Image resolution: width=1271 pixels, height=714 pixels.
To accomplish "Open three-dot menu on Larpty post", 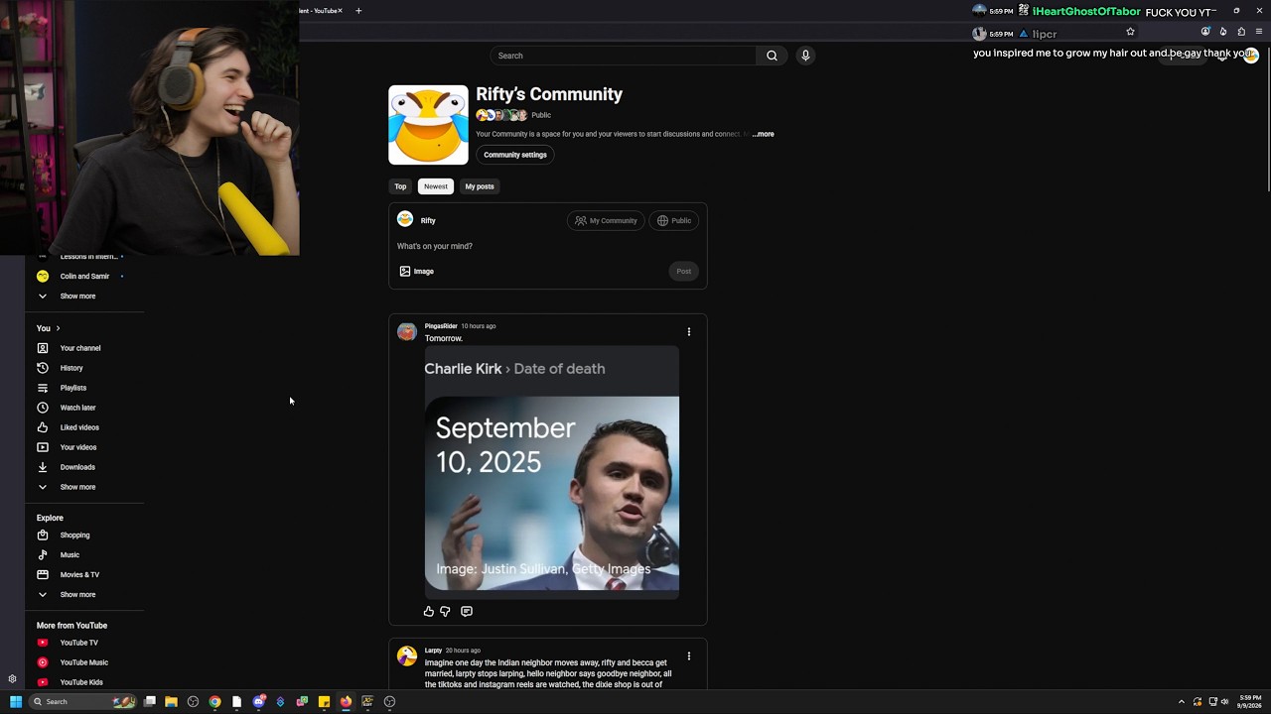I will click(689, 656).
